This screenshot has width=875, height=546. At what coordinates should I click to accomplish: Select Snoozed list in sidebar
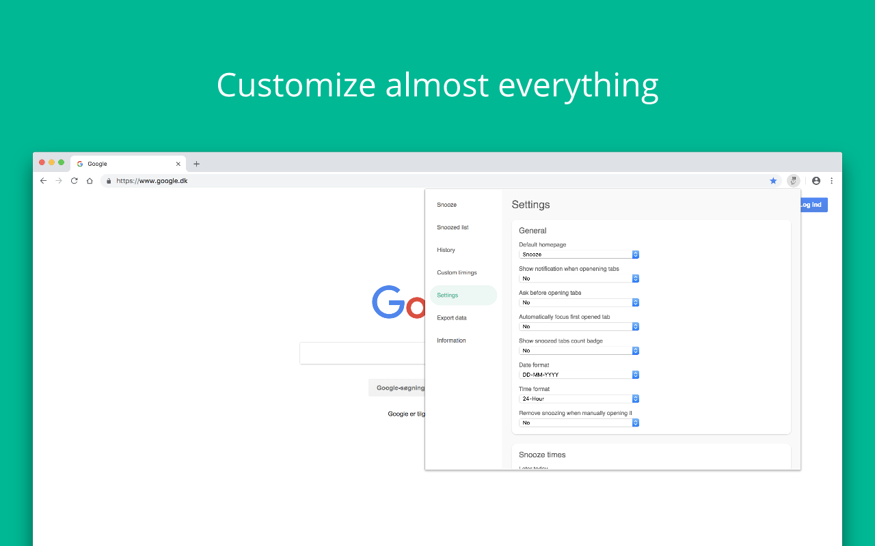click(453, 227)
